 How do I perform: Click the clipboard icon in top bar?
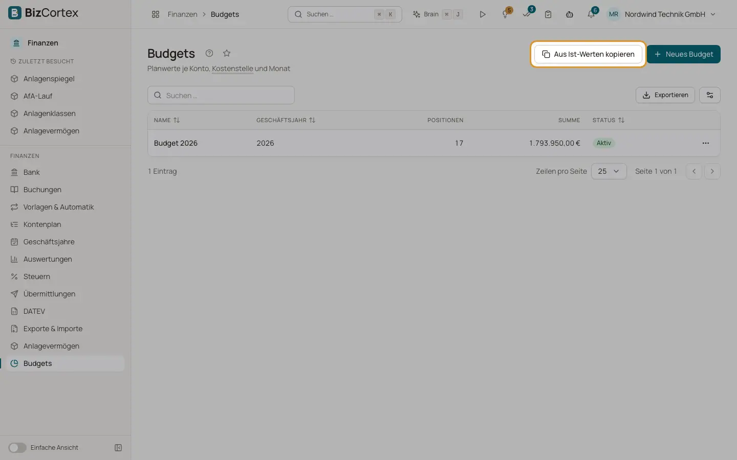click(548, 14)
